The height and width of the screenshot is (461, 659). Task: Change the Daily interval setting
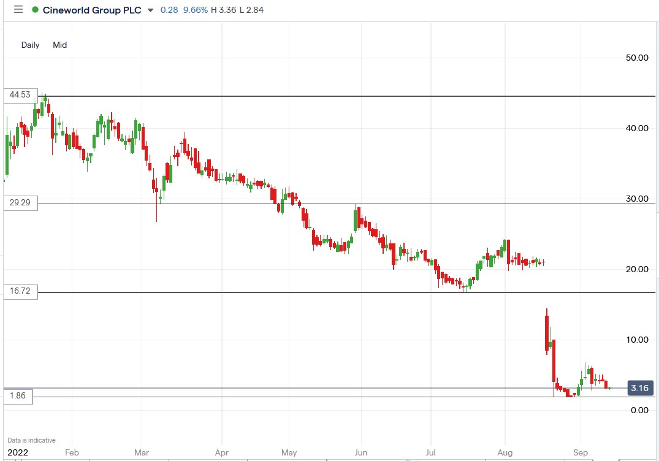tap(30, 45)
